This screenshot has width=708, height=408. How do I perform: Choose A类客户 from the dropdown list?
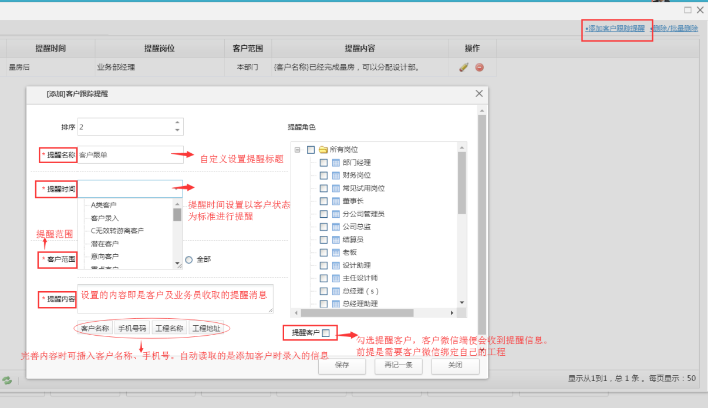tap(104, 205)
